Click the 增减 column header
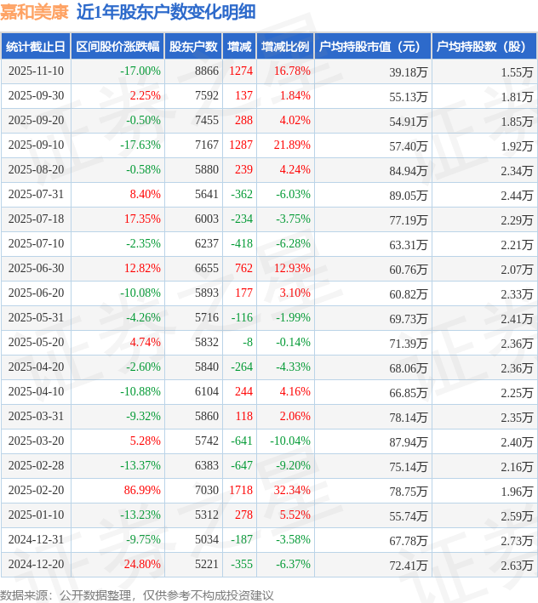 point(239,46)
